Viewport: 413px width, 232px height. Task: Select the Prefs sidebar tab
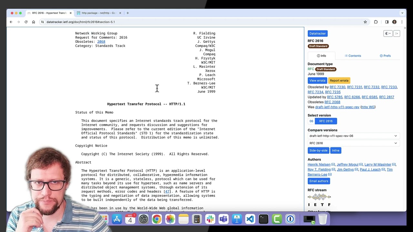click(x=385, y=56)
